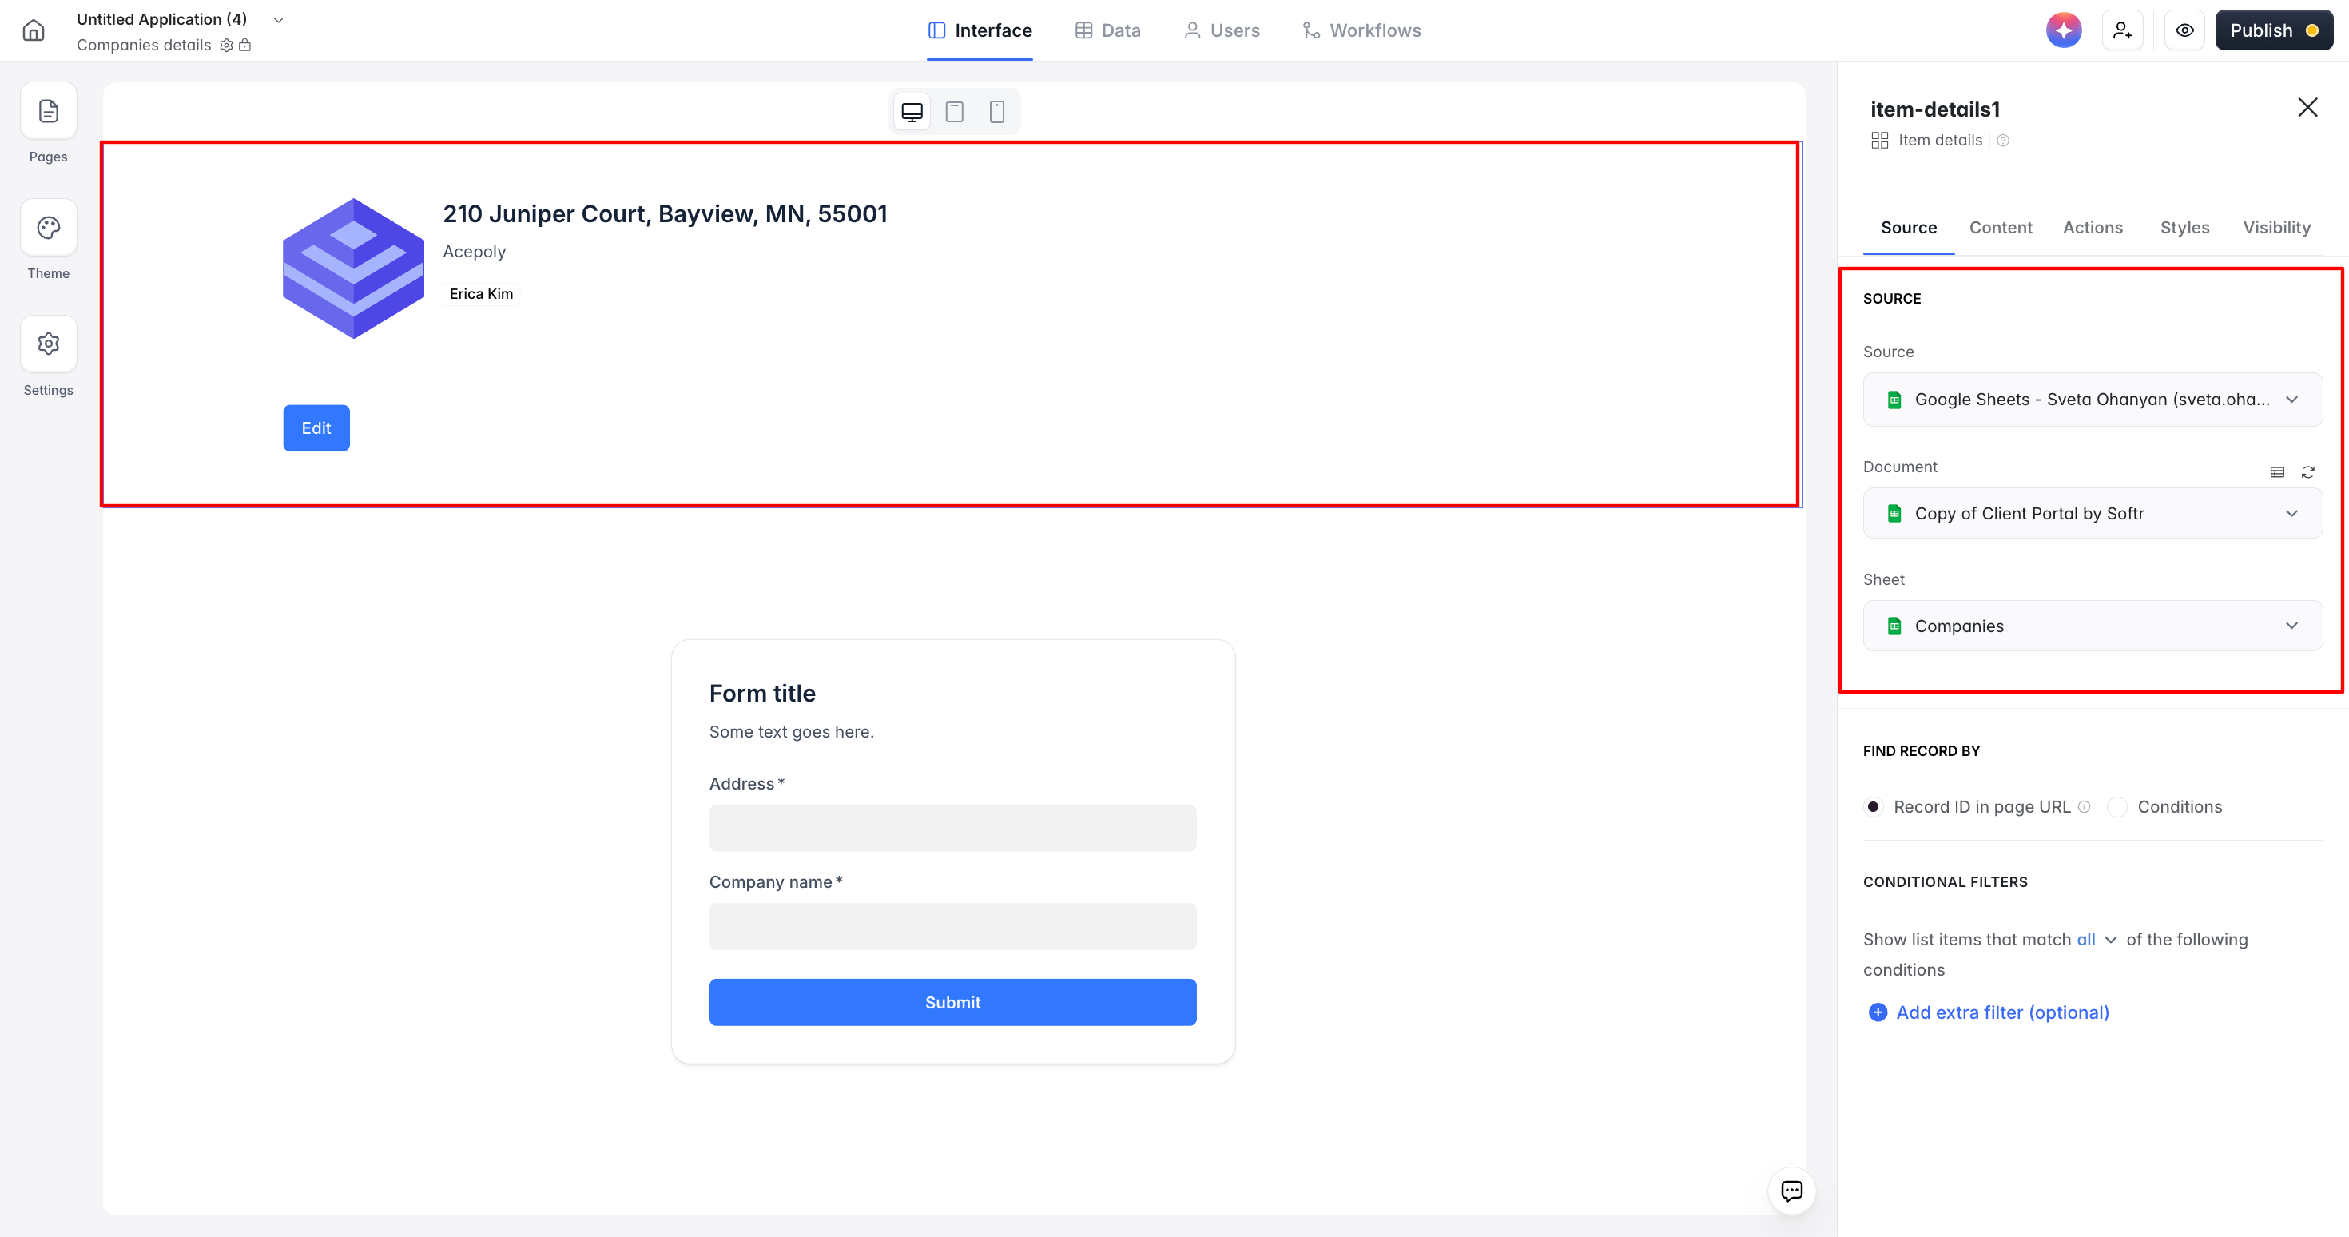Screen dimensions: 2349x1237
Task: Expand the match 'all' conditions dropdown
Action: (2097, 940)
